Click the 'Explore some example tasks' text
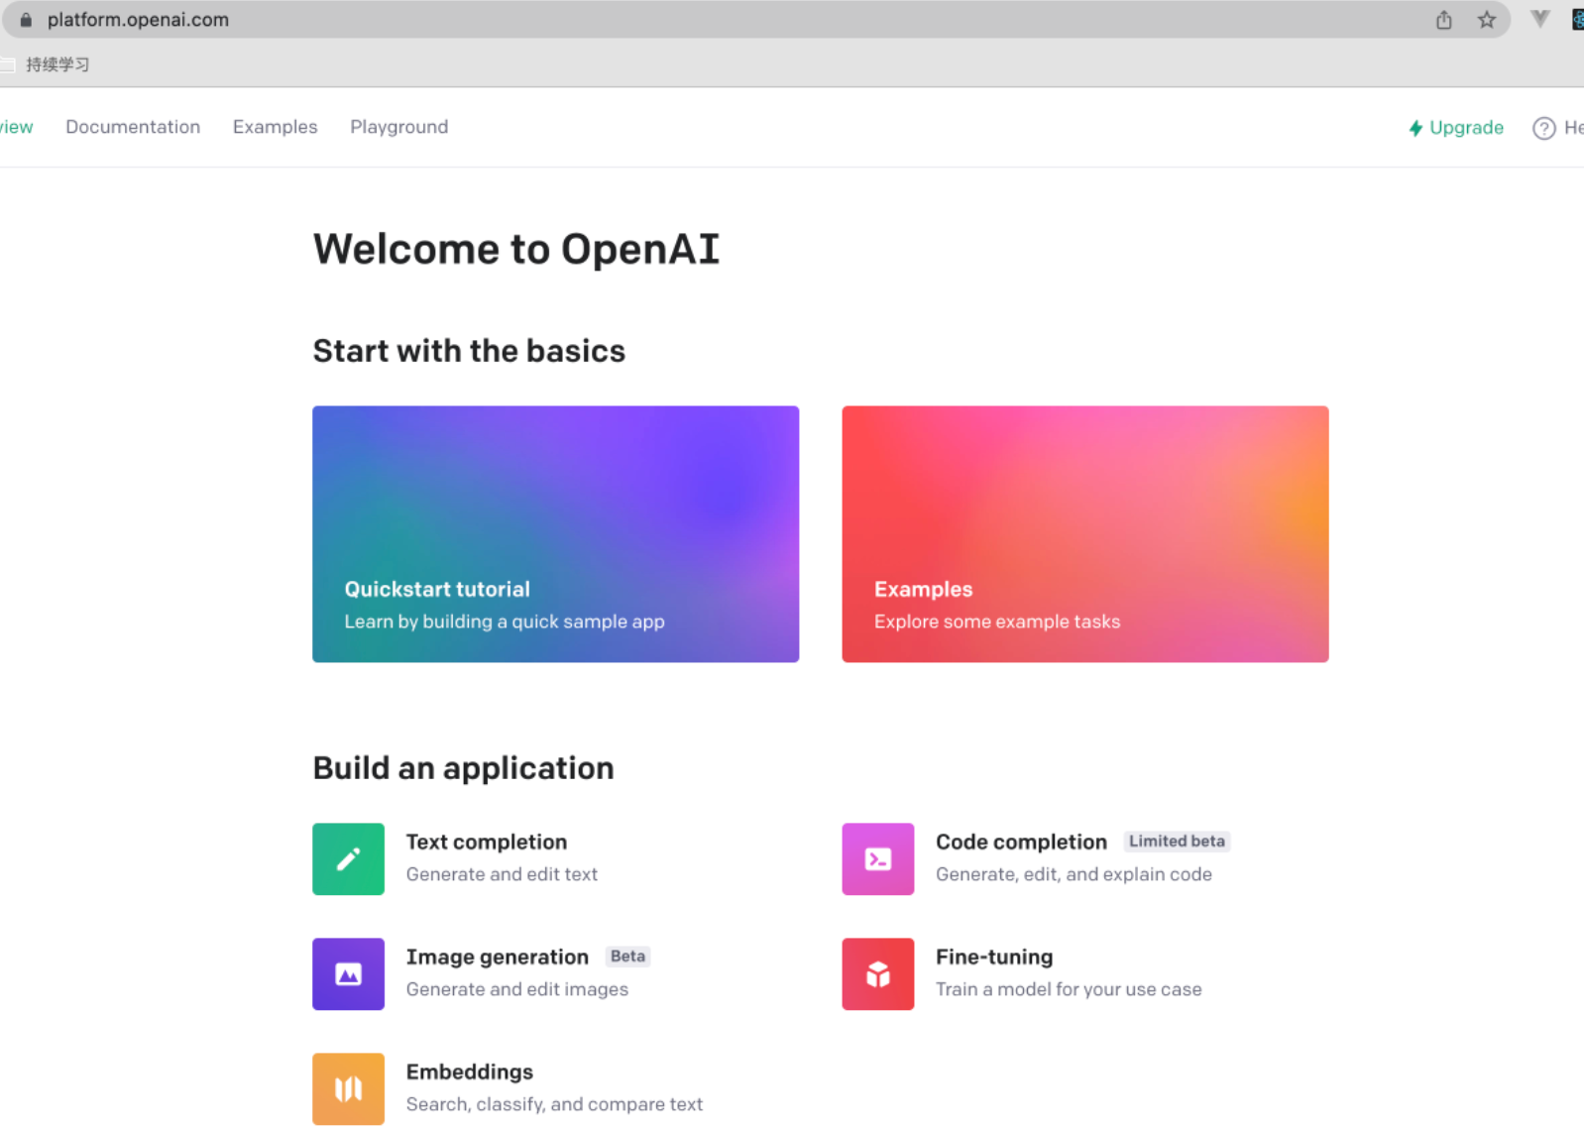This screenshot has height=1130, width=1584. click(997, 621)
